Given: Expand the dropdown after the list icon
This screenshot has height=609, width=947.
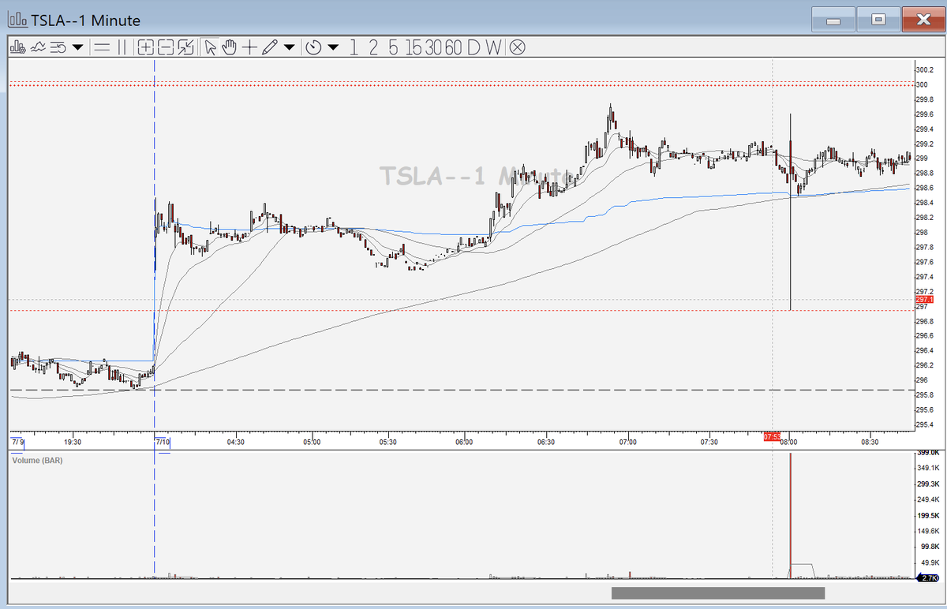Looking at the screenshot, I should pyautogui.click(x=77, y=47).
